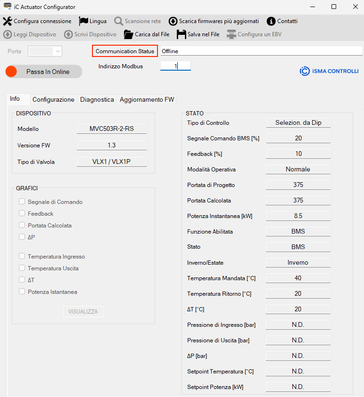Enable the Segnale di Comando checkbox
The width and height of the screenshot is (364, 397).
coord(22,202)
